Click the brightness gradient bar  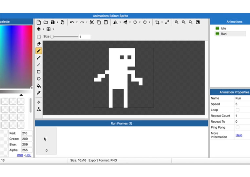tap(16, 92)
